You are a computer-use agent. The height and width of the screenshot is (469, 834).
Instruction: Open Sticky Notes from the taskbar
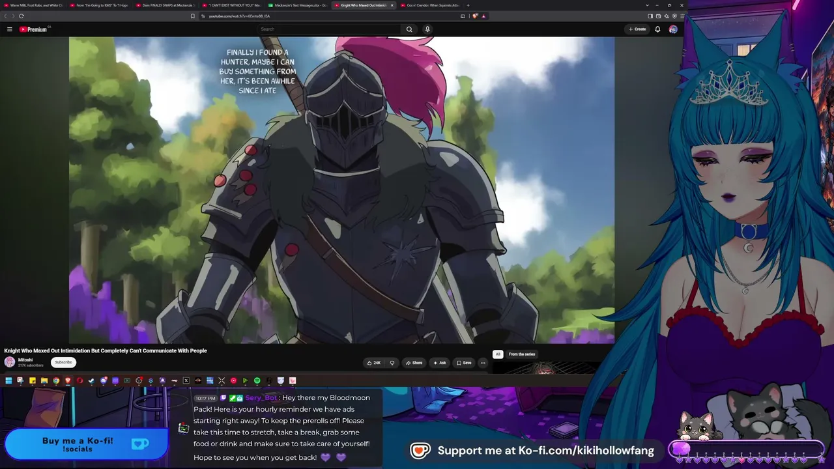[32, 380]
